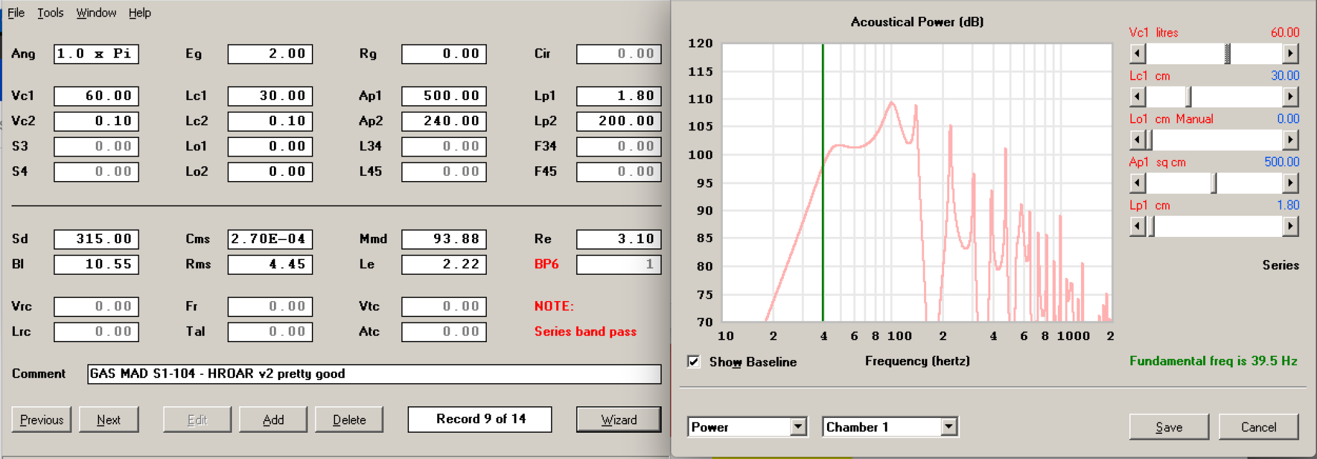
Task: Click the Delete record button
Action: [349, 420]
